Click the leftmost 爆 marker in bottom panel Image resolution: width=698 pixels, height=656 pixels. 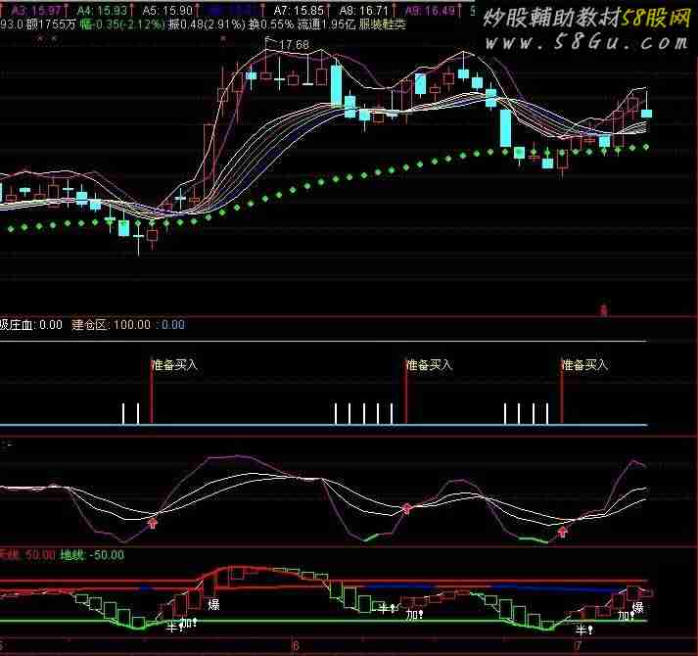[214, 604]
